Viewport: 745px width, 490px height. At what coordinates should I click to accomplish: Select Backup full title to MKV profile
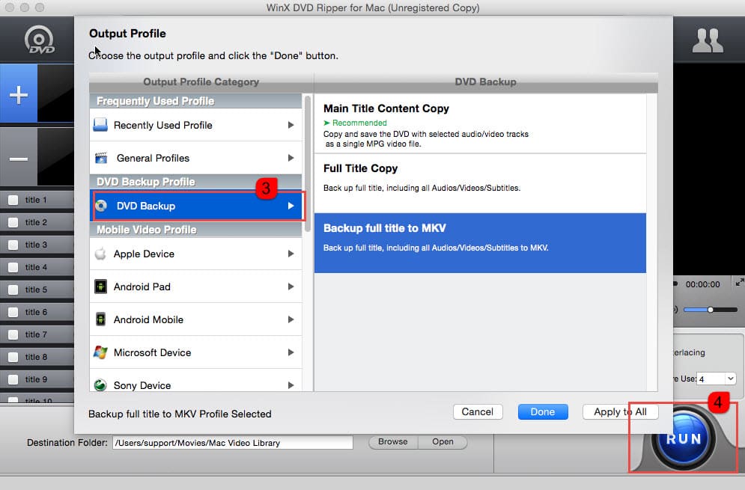pyautogui.click(x=480, y=242)
